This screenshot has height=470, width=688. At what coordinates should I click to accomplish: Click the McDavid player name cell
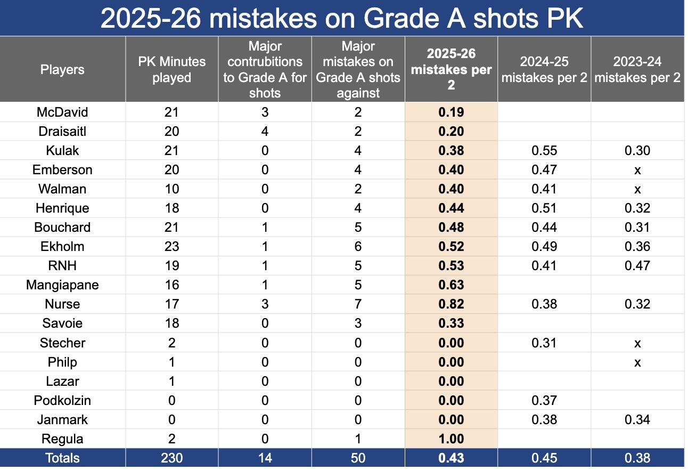[x=62, y=112]
